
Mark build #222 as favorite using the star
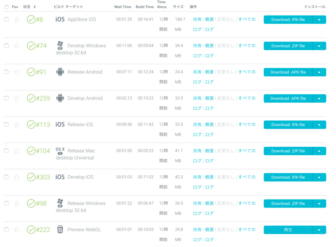click(16, 230)
